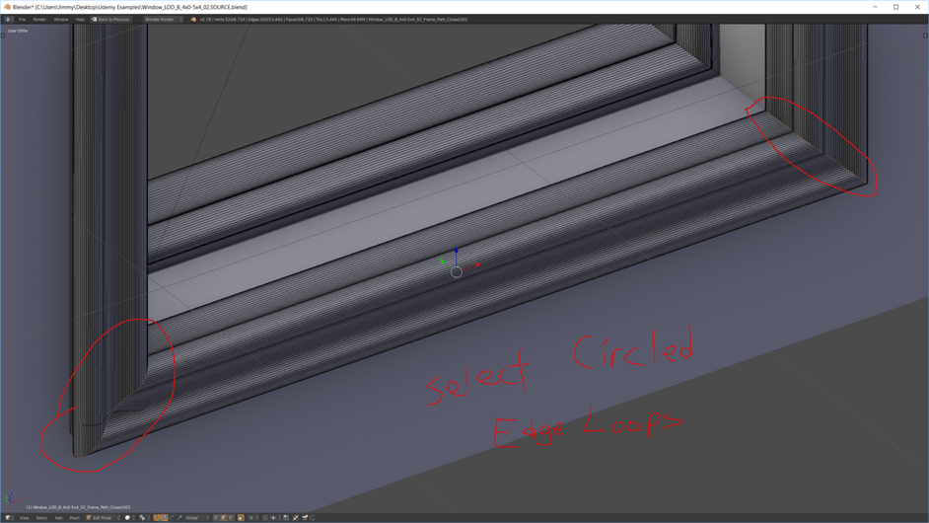
Task: Click the User Ortho view label
Action: tap(18, 31)
